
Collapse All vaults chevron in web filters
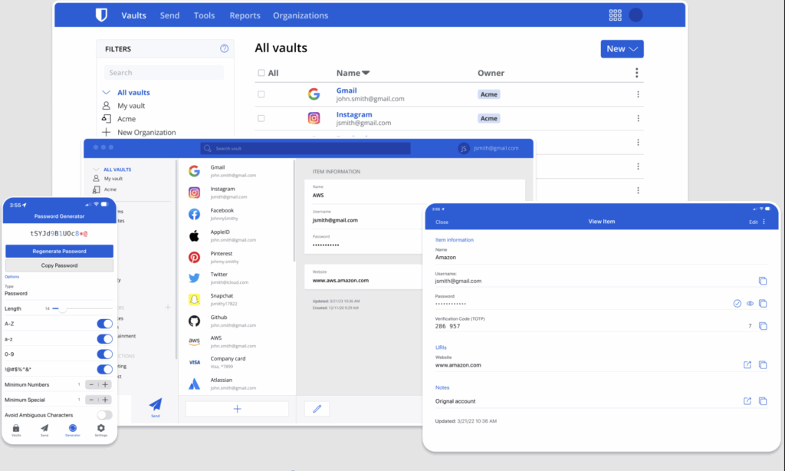(106, 92)
